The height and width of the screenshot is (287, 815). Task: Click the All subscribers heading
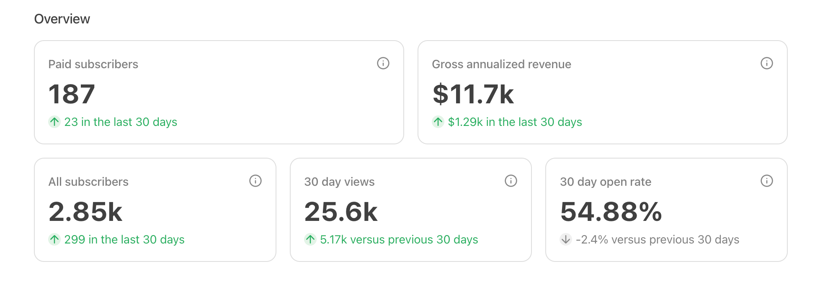pos(88,182)
